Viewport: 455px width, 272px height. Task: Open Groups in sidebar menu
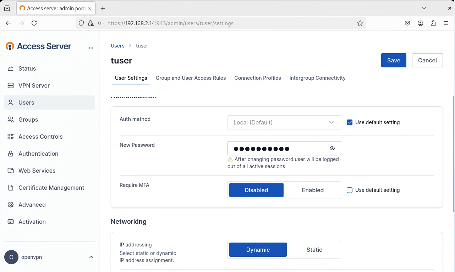tap(50, 120)
